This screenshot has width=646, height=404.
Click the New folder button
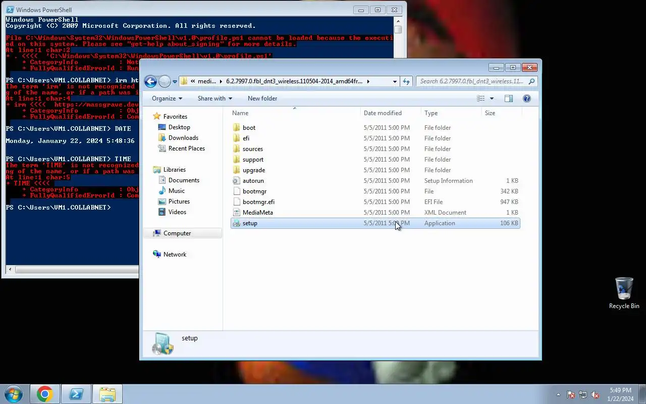coord(262,98)
